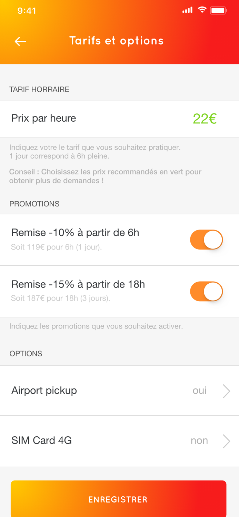This screenshot has width=239, height=517.
Task: Check the cellular signal indicator
Action: pos(187,10)
